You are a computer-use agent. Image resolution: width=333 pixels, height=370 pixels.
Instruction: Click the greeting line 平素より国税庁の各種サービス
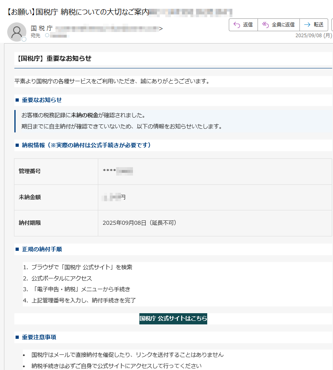[x=112, y=81]
